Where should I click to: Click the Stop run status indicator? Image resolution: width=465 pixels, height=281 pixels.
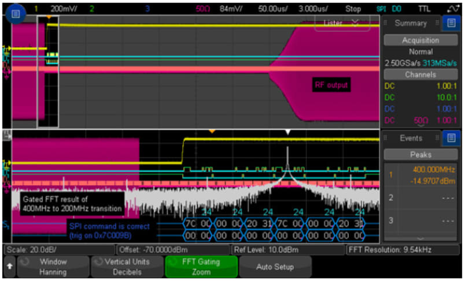353,9
